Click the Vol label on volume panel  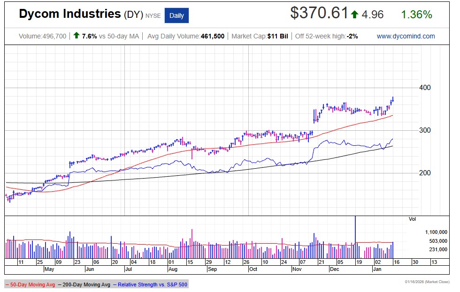coord(412,219)
